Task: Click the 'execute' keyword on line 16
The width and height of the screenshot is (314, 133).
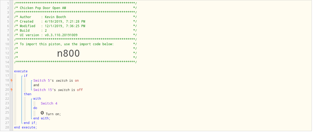Action: [x=21, y=71]
